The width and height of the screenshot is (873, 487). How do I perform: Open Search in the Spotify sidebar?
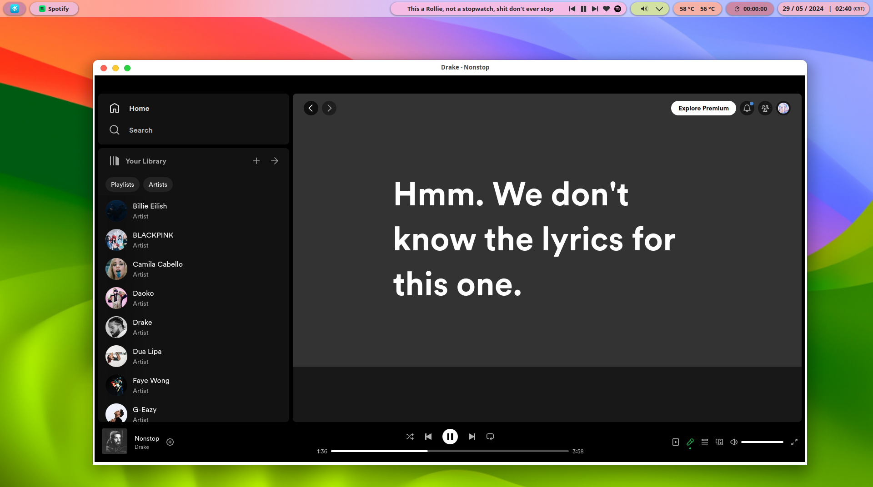click(x=131, y=130)
